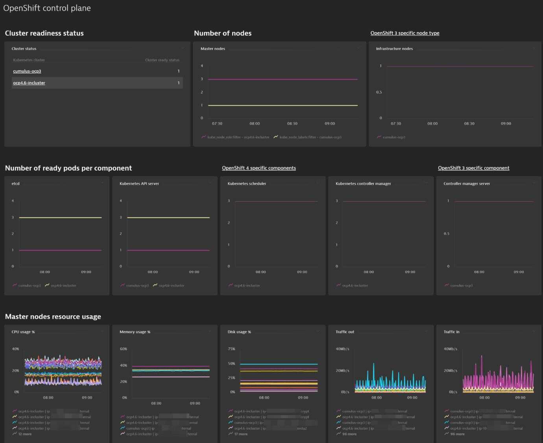Open the Kubernetes API server tile chevron
543x443 pixels.
click(210, 183)
